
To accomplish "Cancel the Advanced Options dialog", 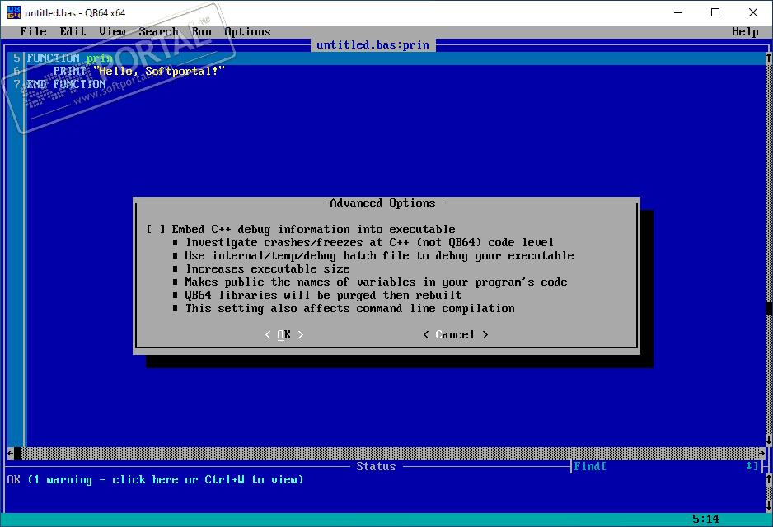I will click(456, 335).
